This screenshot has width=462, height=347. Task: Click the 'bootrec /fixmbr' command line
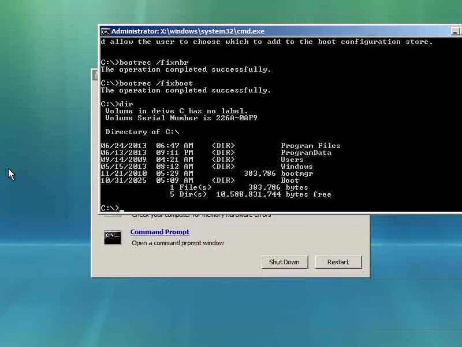click(144, 62)
